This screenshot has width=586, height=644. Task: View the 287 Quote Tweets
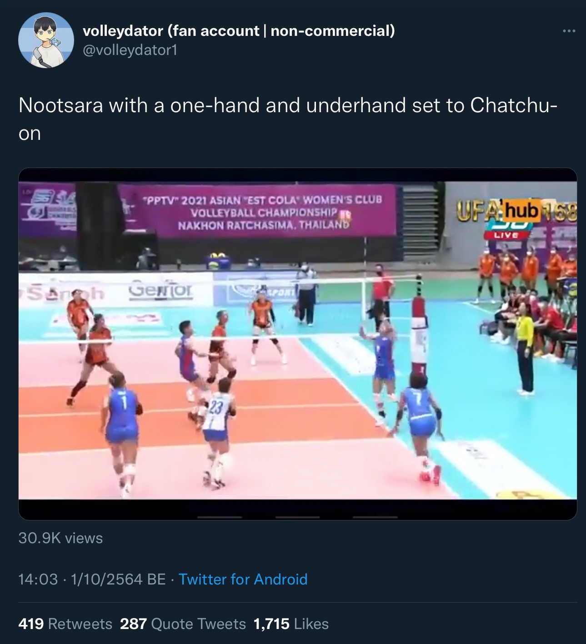(x=183, y=624)
